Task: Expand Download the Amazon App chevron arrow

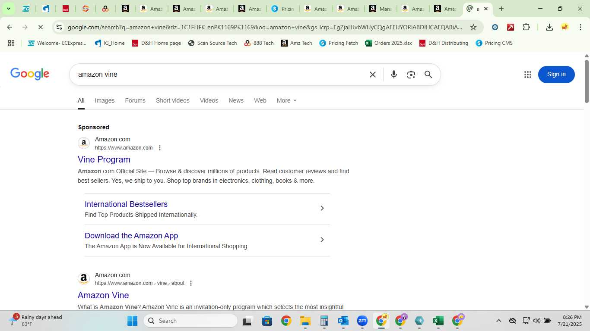Action: pyautogui.click(x=322, y=240)
